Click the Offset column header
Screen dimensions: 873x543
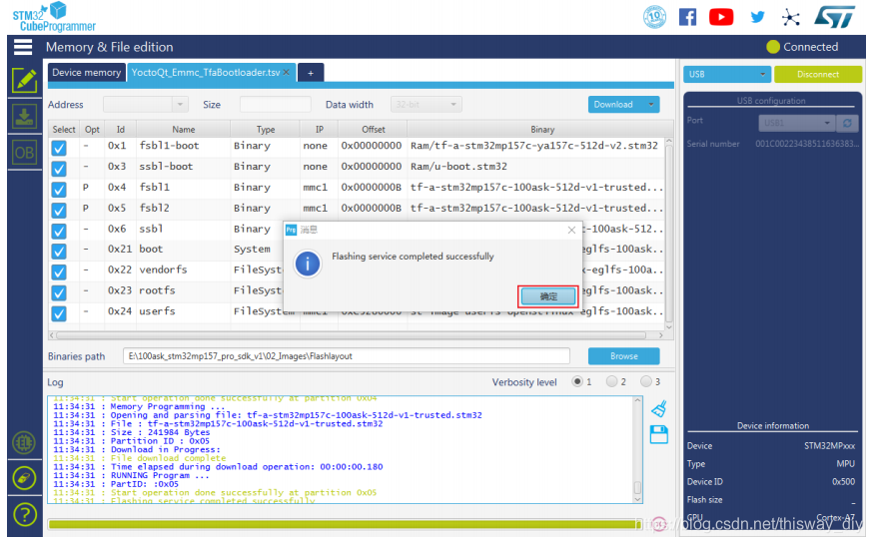click(373, 130)
